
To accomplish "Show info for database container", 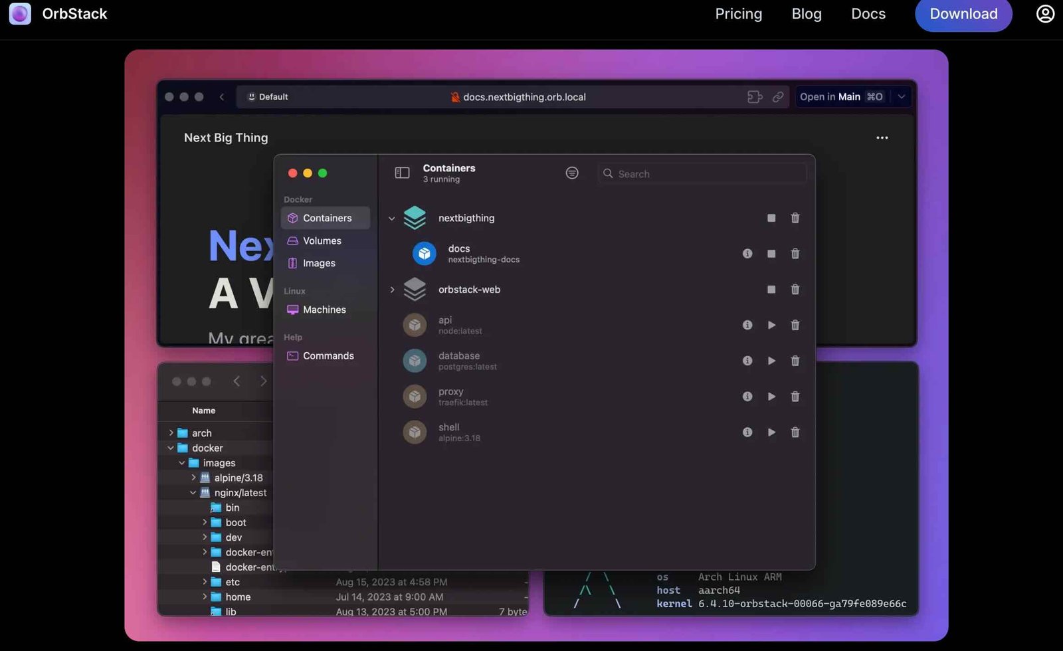I will [747, 361].
